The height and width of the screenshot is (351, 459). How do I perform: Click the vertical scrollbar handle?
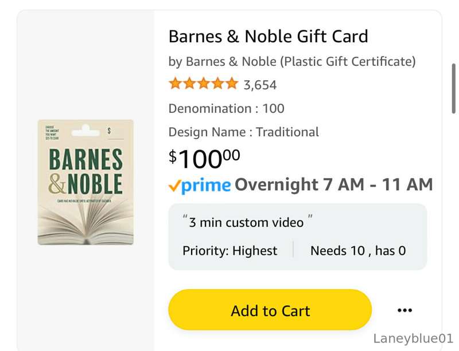[x=454, y=88]
